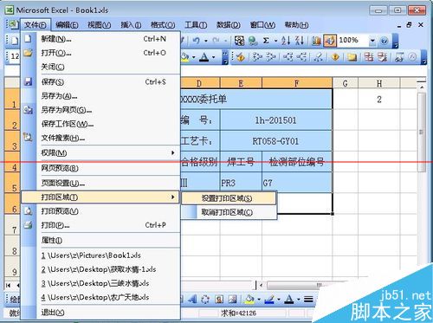Screen dimensions: 433x323
Task: Select Save As... menu entry
Action: pos(100,96)
